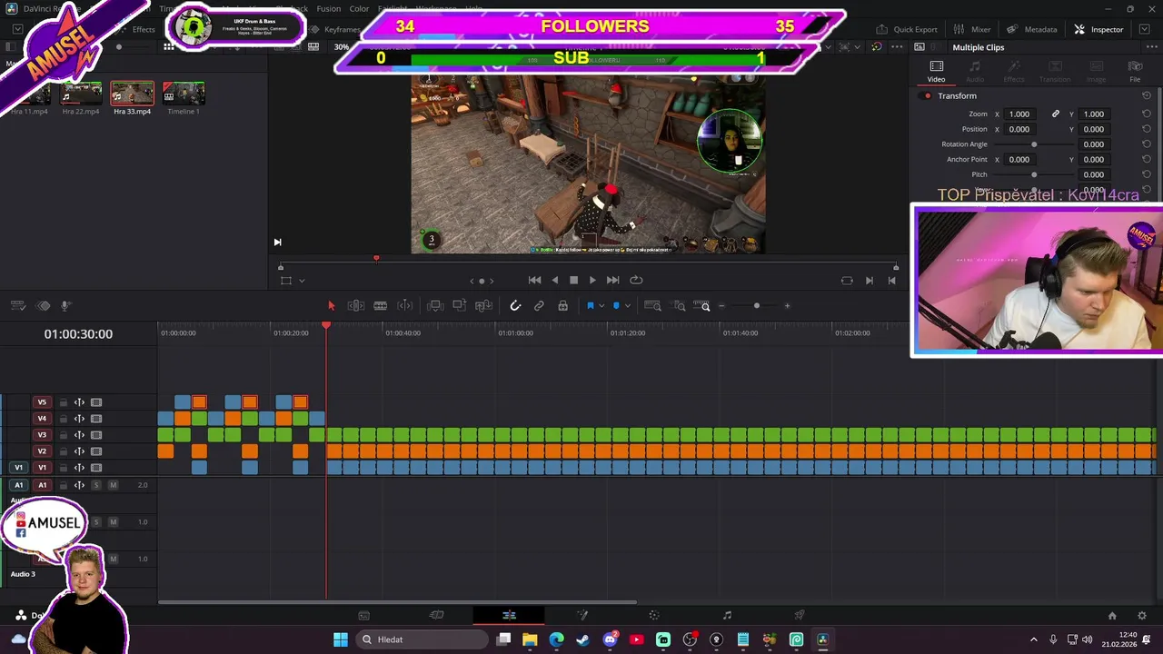Activate the Trim Edit Mode tool
Viewport: 1163px width, 654px height.
coord(356,306)
